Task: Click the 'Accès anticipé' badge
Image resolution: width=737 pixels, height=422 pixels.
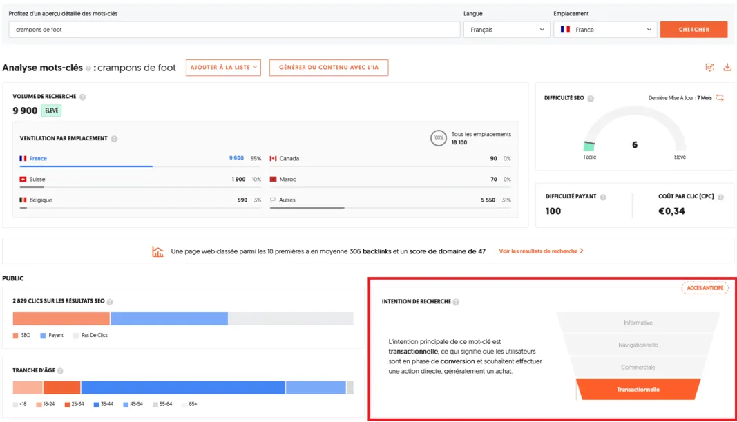Action: click(x=705, y=288)
